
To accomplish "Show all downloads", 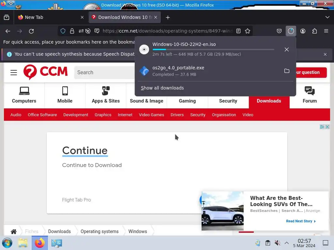I will coord(162,88).
